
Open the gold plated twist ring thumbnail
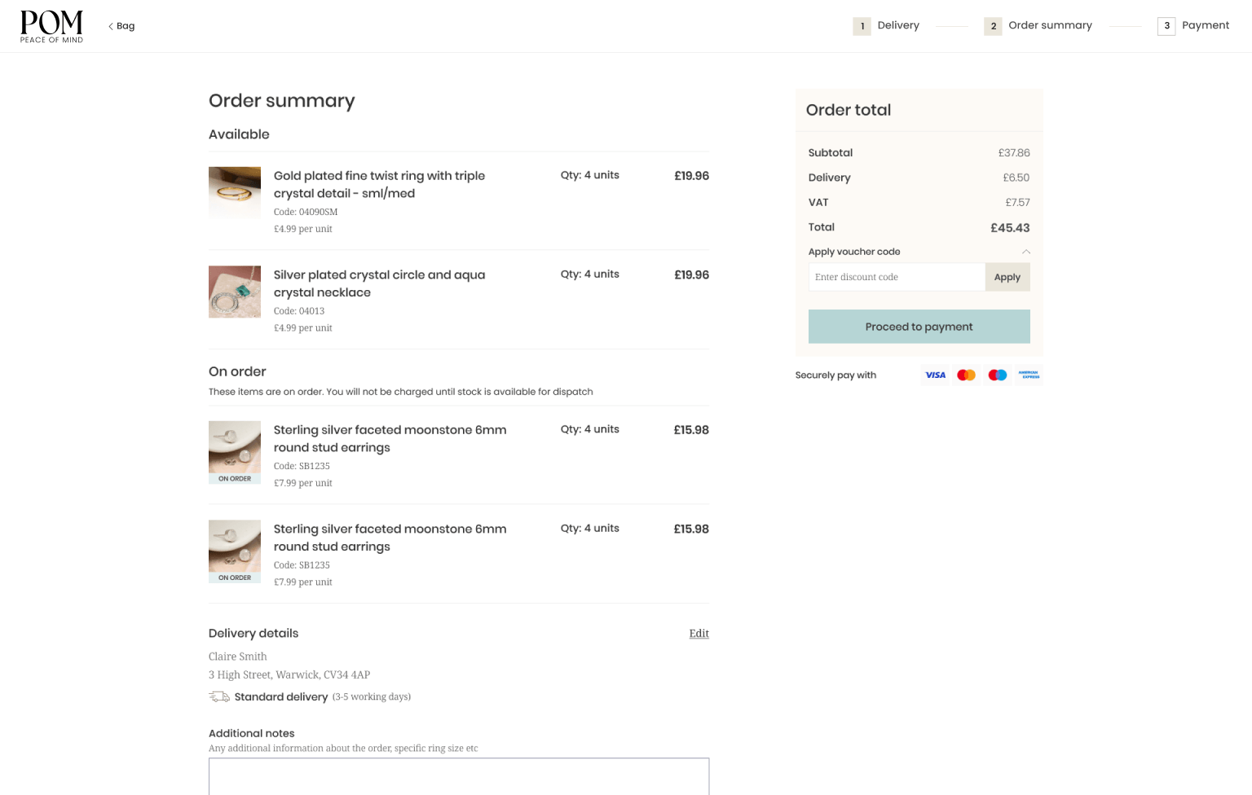(235, 192)
